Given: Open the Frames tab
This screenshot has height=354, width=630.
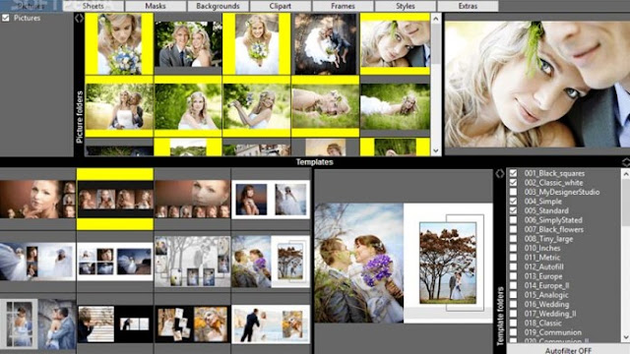Looking at the screenshot, I should point(343,6).
